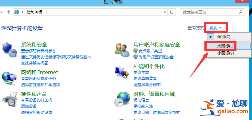
Task: Open 添加设备 link
Action: [29, 106]
